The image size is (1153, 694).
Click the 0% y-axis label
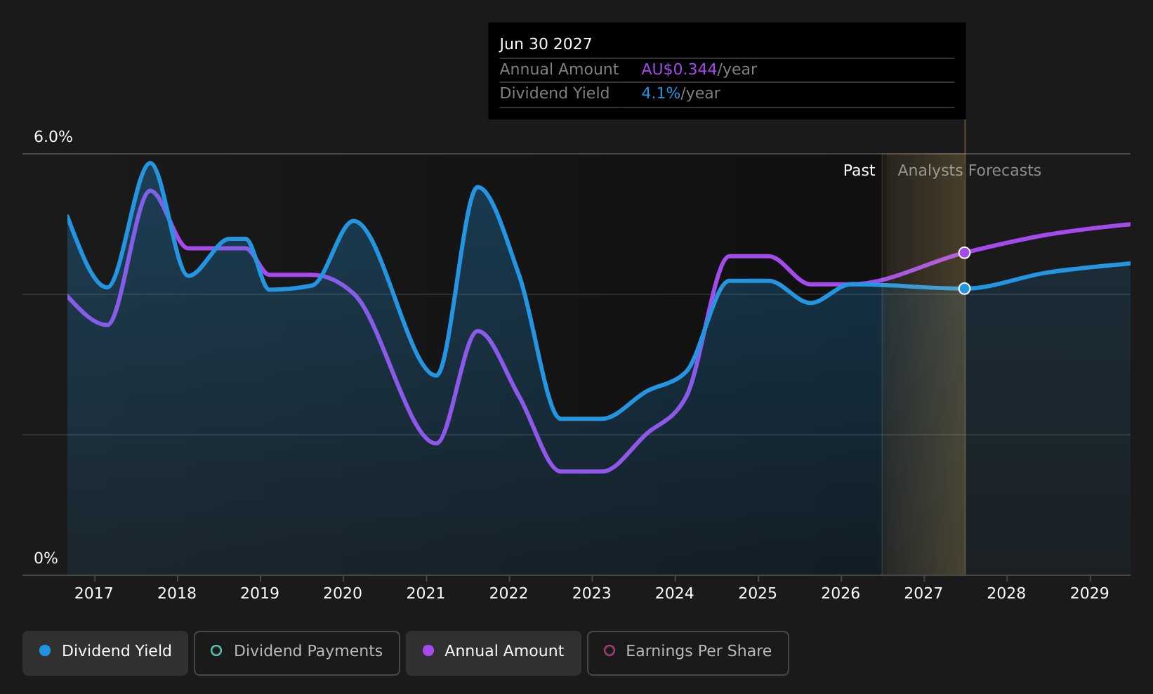(46, 558)
